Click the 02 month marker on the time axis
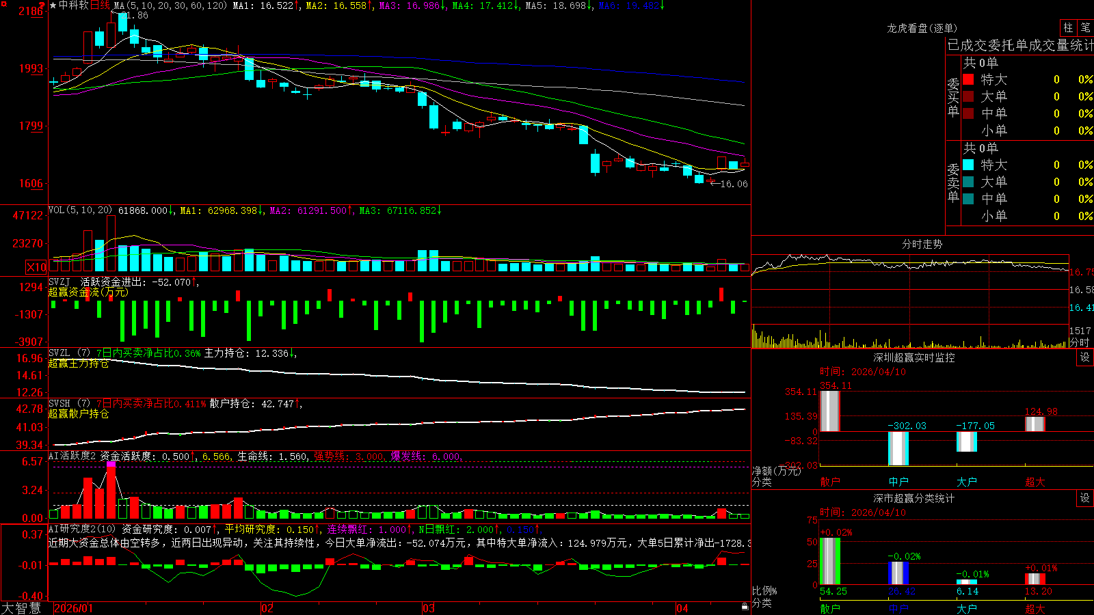Screen dimensions: 1094x615 267,608
